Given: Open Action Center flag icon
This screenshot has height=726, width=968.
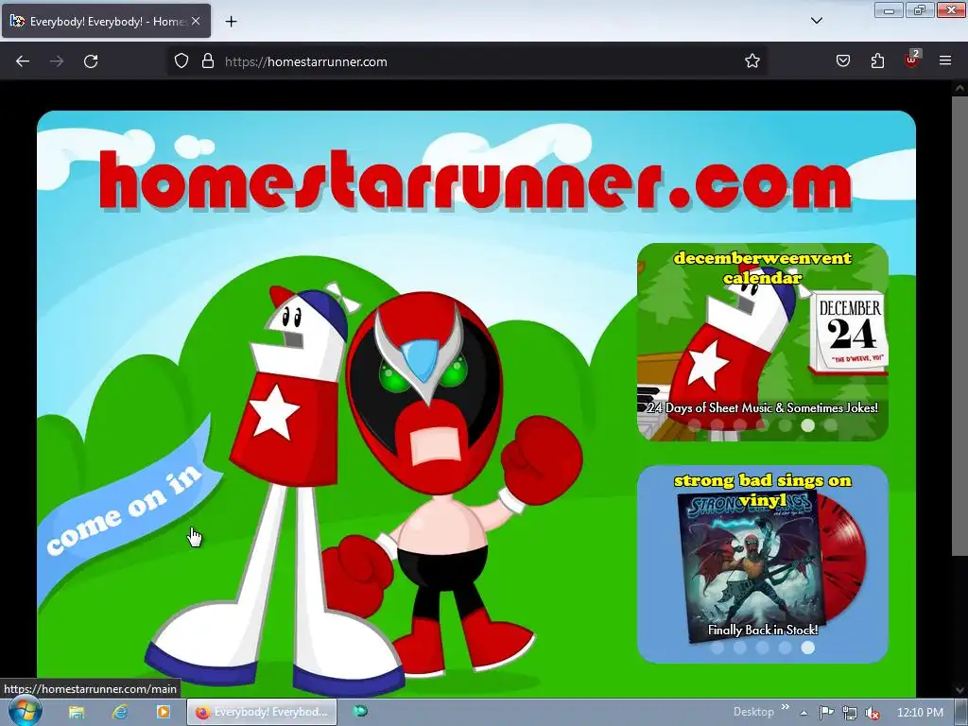Looking at the screenshot, I should [826, 713].
